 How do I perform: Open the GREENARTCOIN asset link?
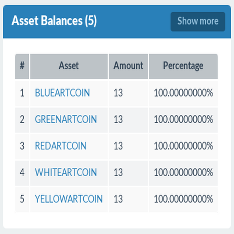pyautogui.click(x=66, y=119)
